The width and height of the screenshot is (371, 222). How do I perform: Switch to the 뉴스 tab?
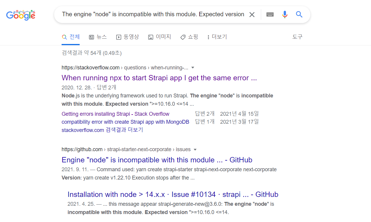click(98, 37)
